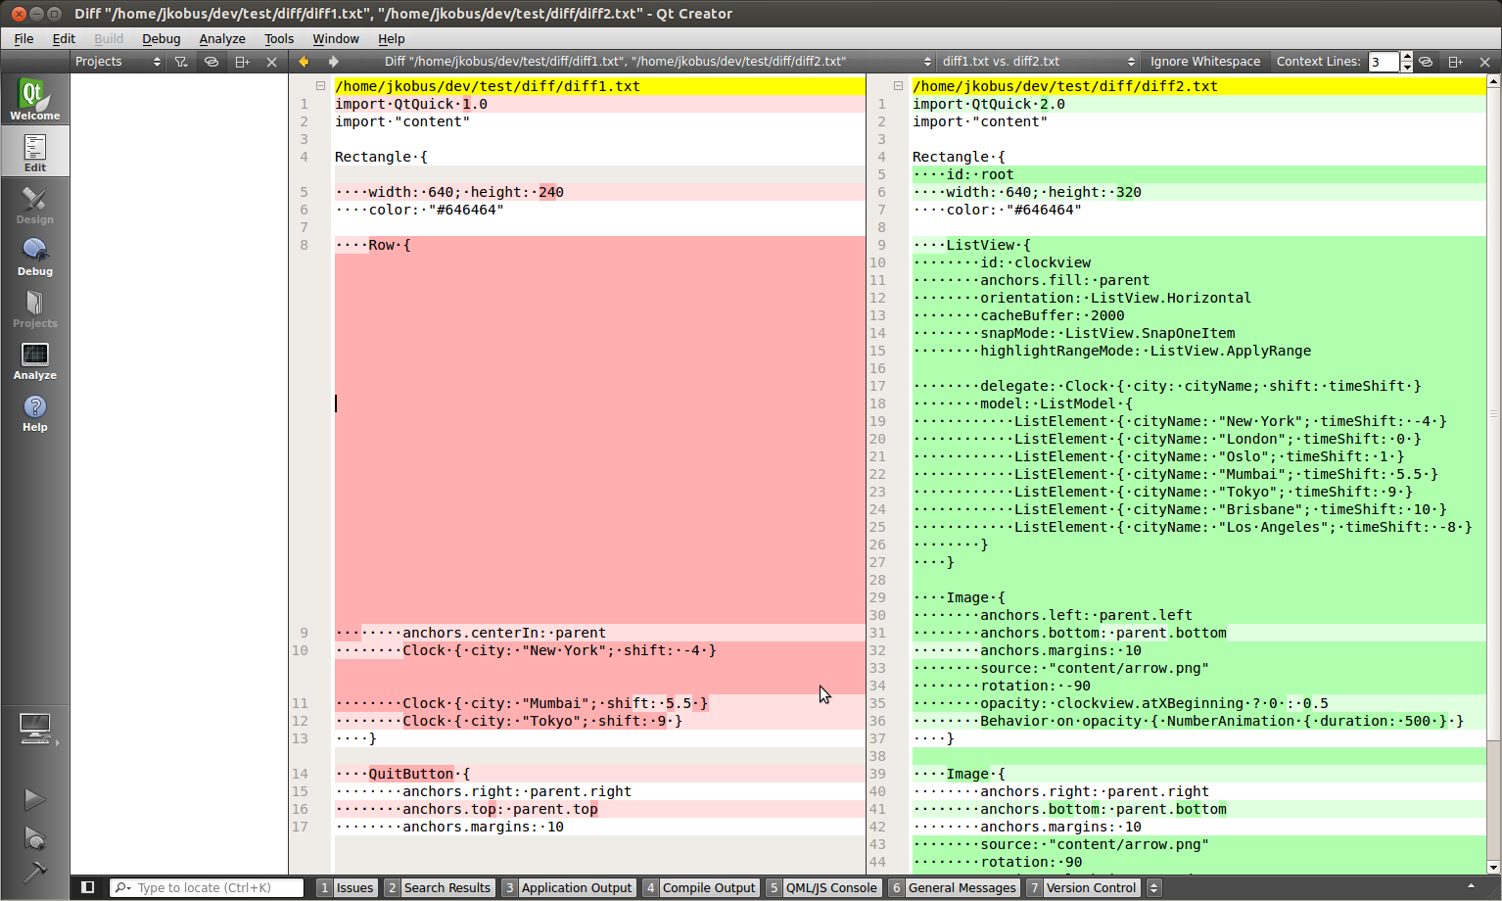Open the Projects view dropdown
This screenshot has width=1502, height=901.
[117, 62]
